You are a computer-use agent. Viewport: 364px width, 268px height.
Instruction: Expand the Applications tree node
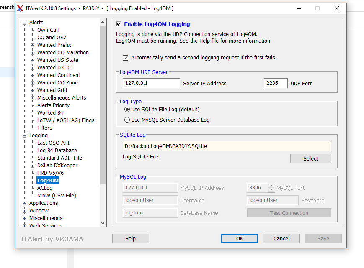[24, 203]
